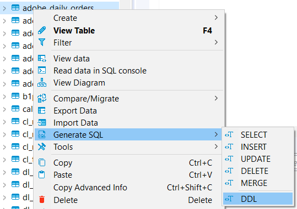Expand the b1 table tree node

4,97
